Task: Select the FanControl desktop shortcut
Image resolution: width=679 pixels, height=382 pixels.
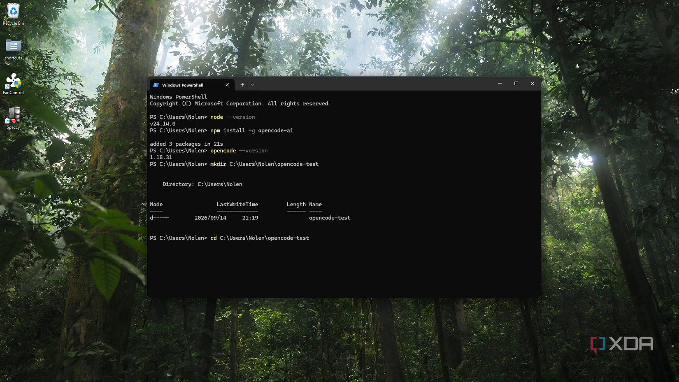Action: point(13,84)
